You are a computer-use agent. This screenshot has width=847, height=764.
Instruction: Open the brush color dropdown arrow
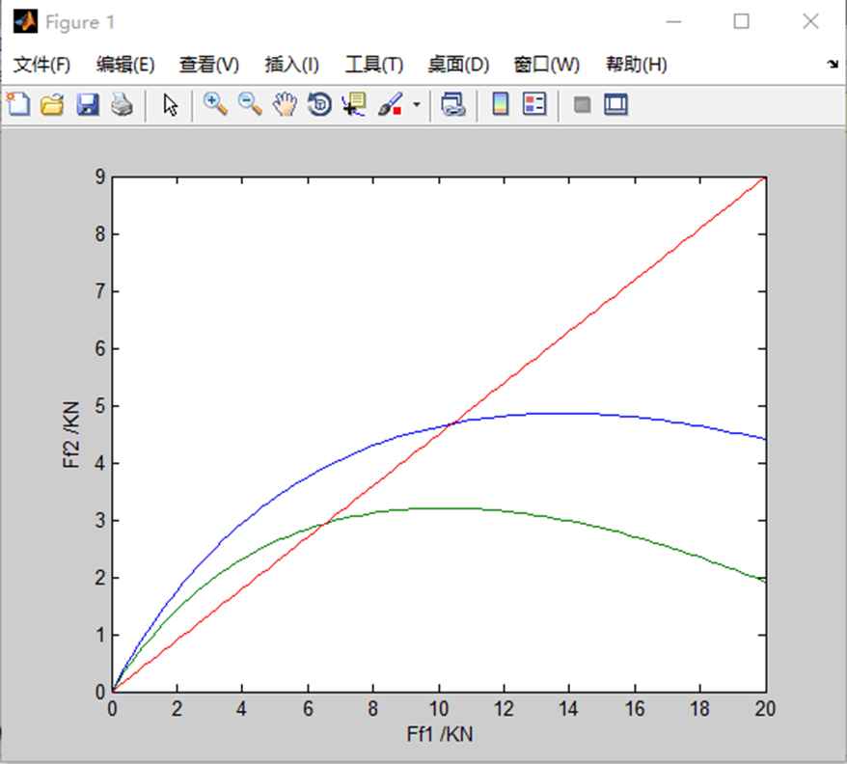417,104
